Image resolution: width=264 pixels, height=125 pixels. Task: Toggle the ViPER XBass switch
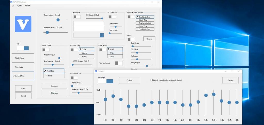(46, 50)
